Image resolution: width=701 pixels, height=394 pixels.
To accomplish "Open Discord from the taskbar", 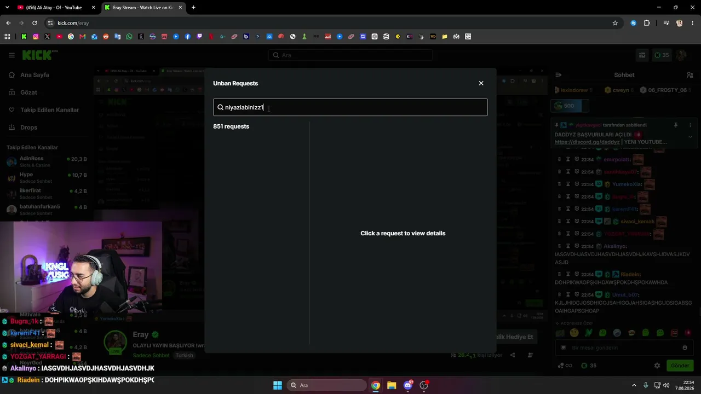I will [407, 385].
